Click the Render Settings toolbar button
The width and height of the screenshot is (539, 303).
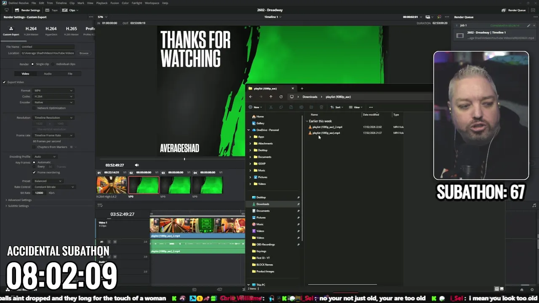click(27, 10)
